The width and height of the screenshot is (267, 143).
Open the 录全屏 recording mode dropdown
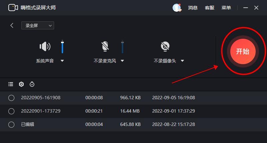click(38, 25)
